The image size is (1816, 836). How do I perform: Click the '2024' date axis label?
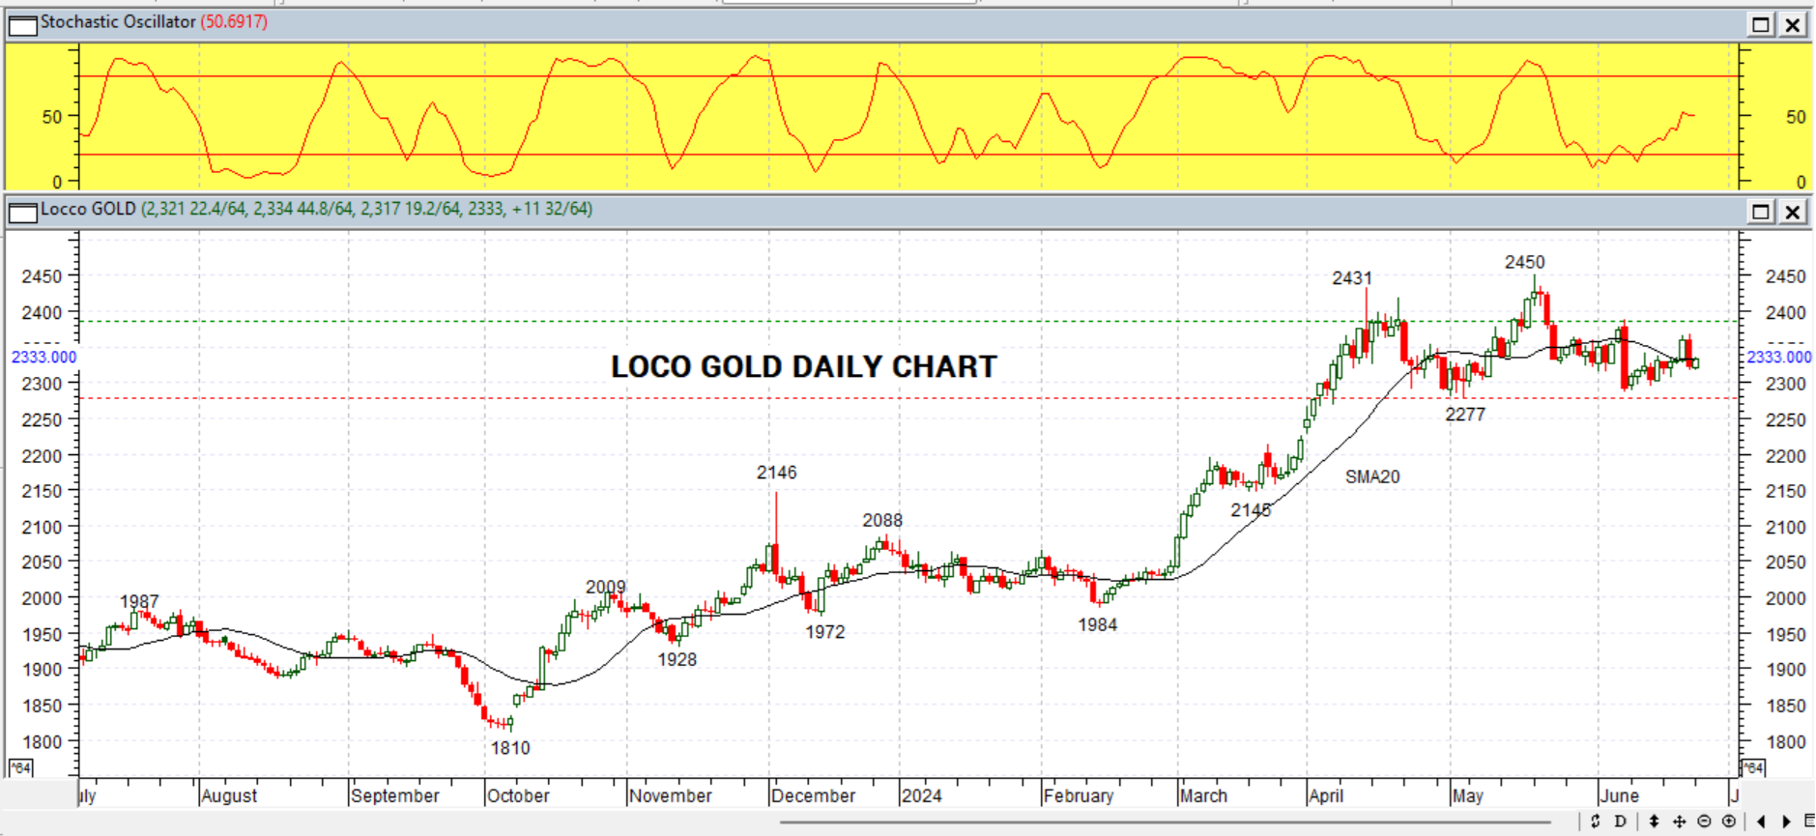921,796
